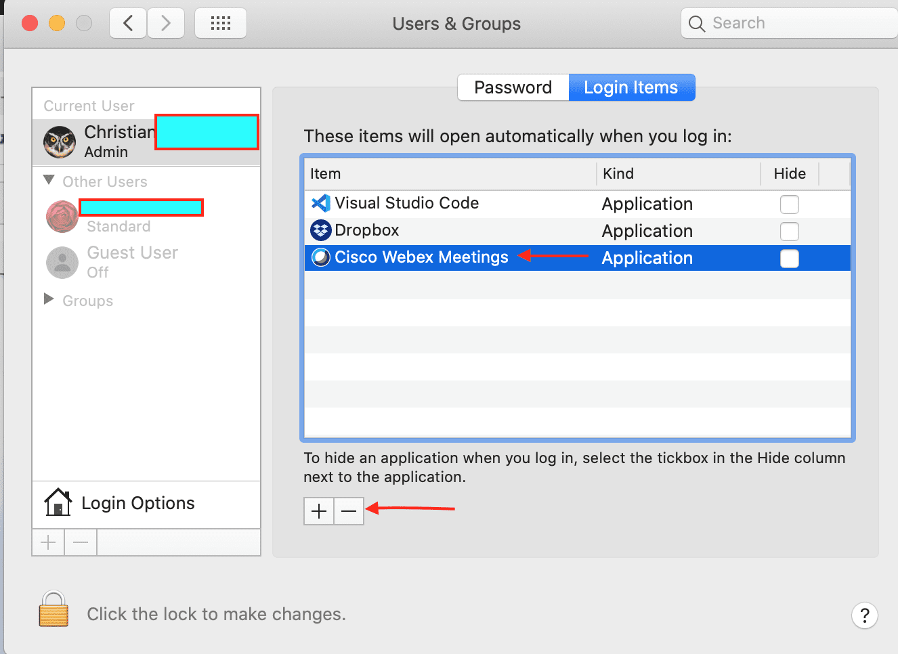
Task: Remove selected login item with minus button
Action: (349, 511)
